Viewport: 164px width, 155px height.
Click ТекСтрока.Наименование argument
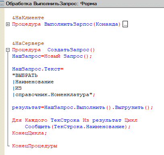[89, 127]
